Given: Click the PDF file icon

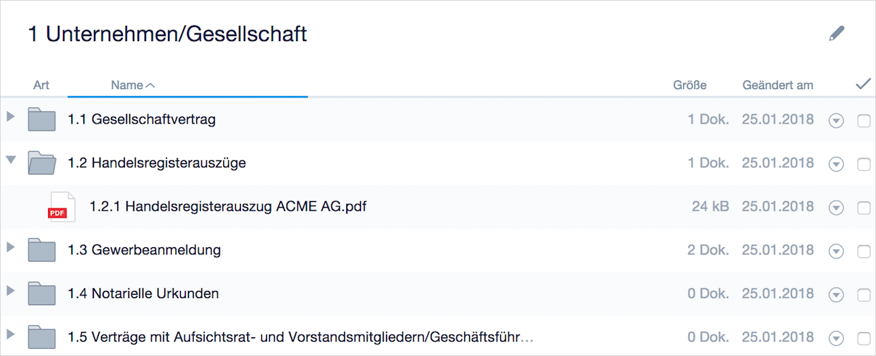Looking at the screenshot, I should click(x=61, y=206).
